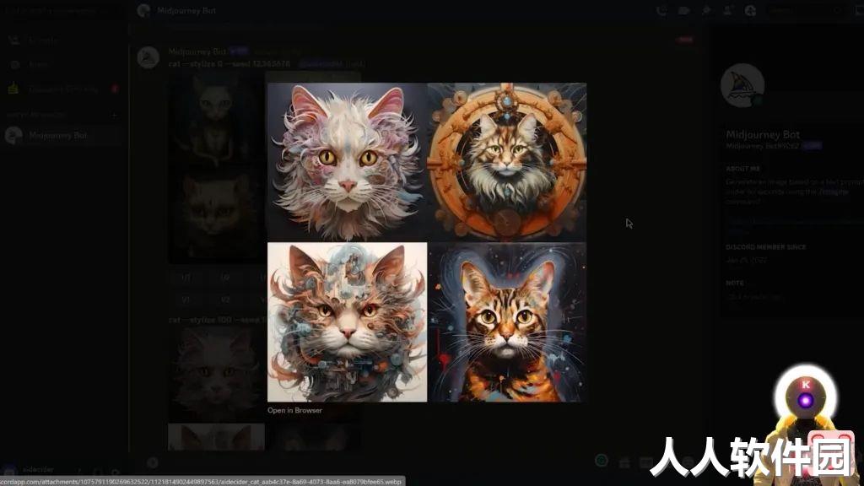This screenshot has width=864, height=486.
Task: Focus the header search field
Action: (804, 10)
